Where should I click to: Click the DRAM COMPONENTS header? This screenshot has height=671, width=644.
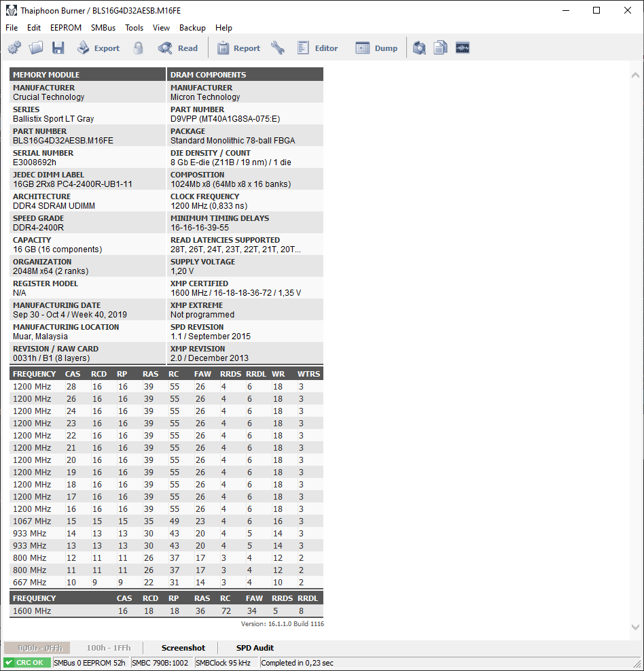click(245, 75)
